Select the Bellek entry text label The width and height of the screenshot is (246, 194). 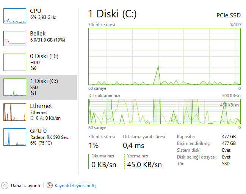pyautogui.click(x=38, y=34)
